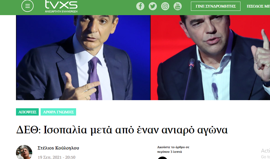Open the Instagram icon in header
The height and width of the screenshot is (159, 270).
tap(165, 6)
